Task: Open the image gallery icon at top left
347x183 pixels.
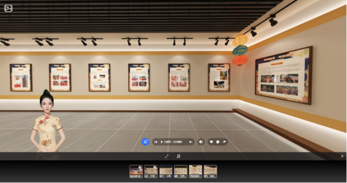Action: pyautogui.click(x=8, y=8)
